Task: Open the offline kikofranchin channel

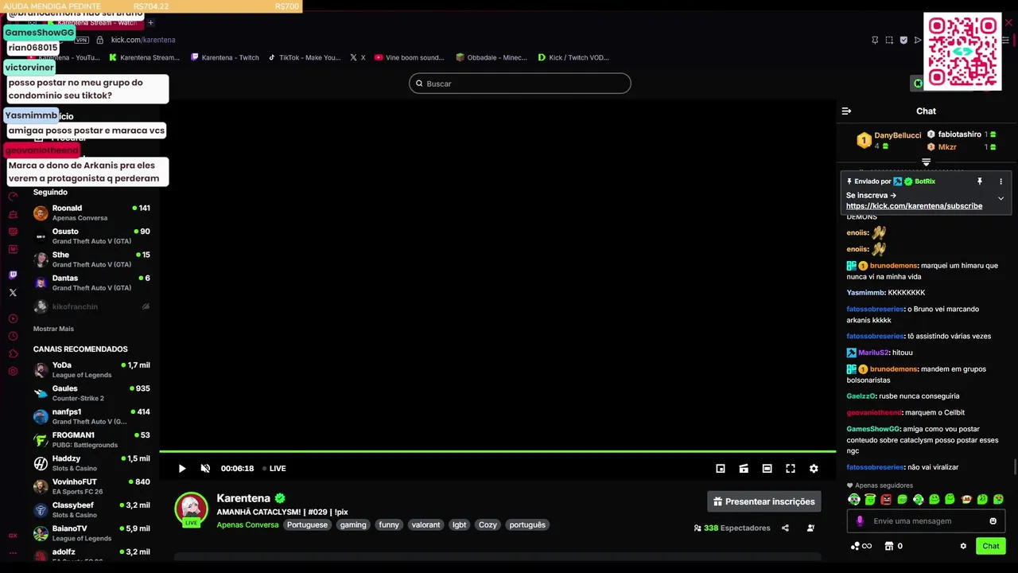Action: coord(91,306)
